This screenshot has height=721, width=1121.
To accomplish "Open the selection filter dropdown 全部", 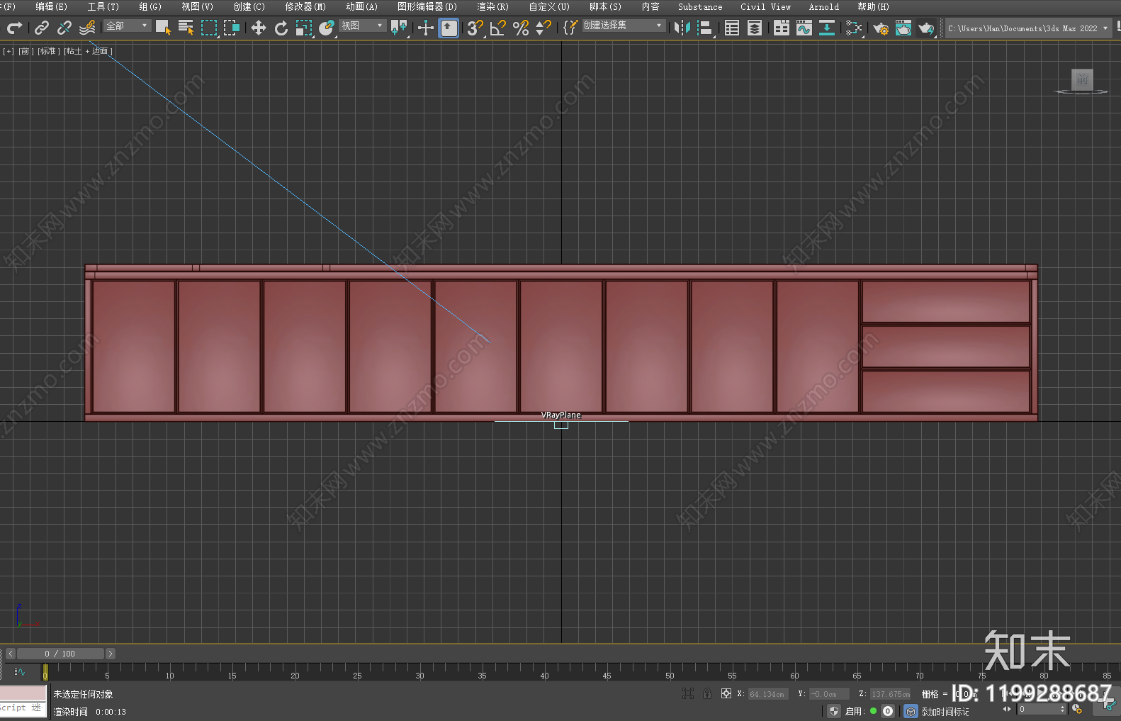I will tap(127, 26).
